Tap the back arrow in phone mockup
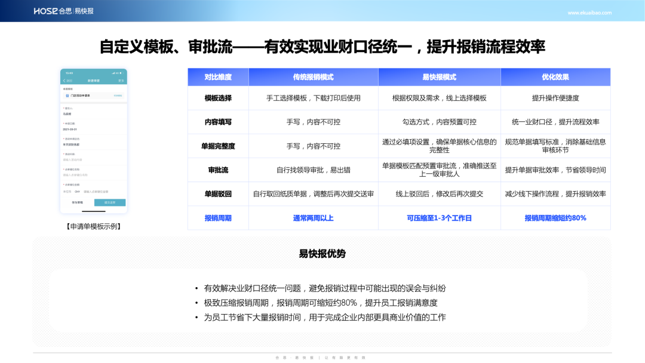Viewport: 645px width, 363px height. (64, 81)
